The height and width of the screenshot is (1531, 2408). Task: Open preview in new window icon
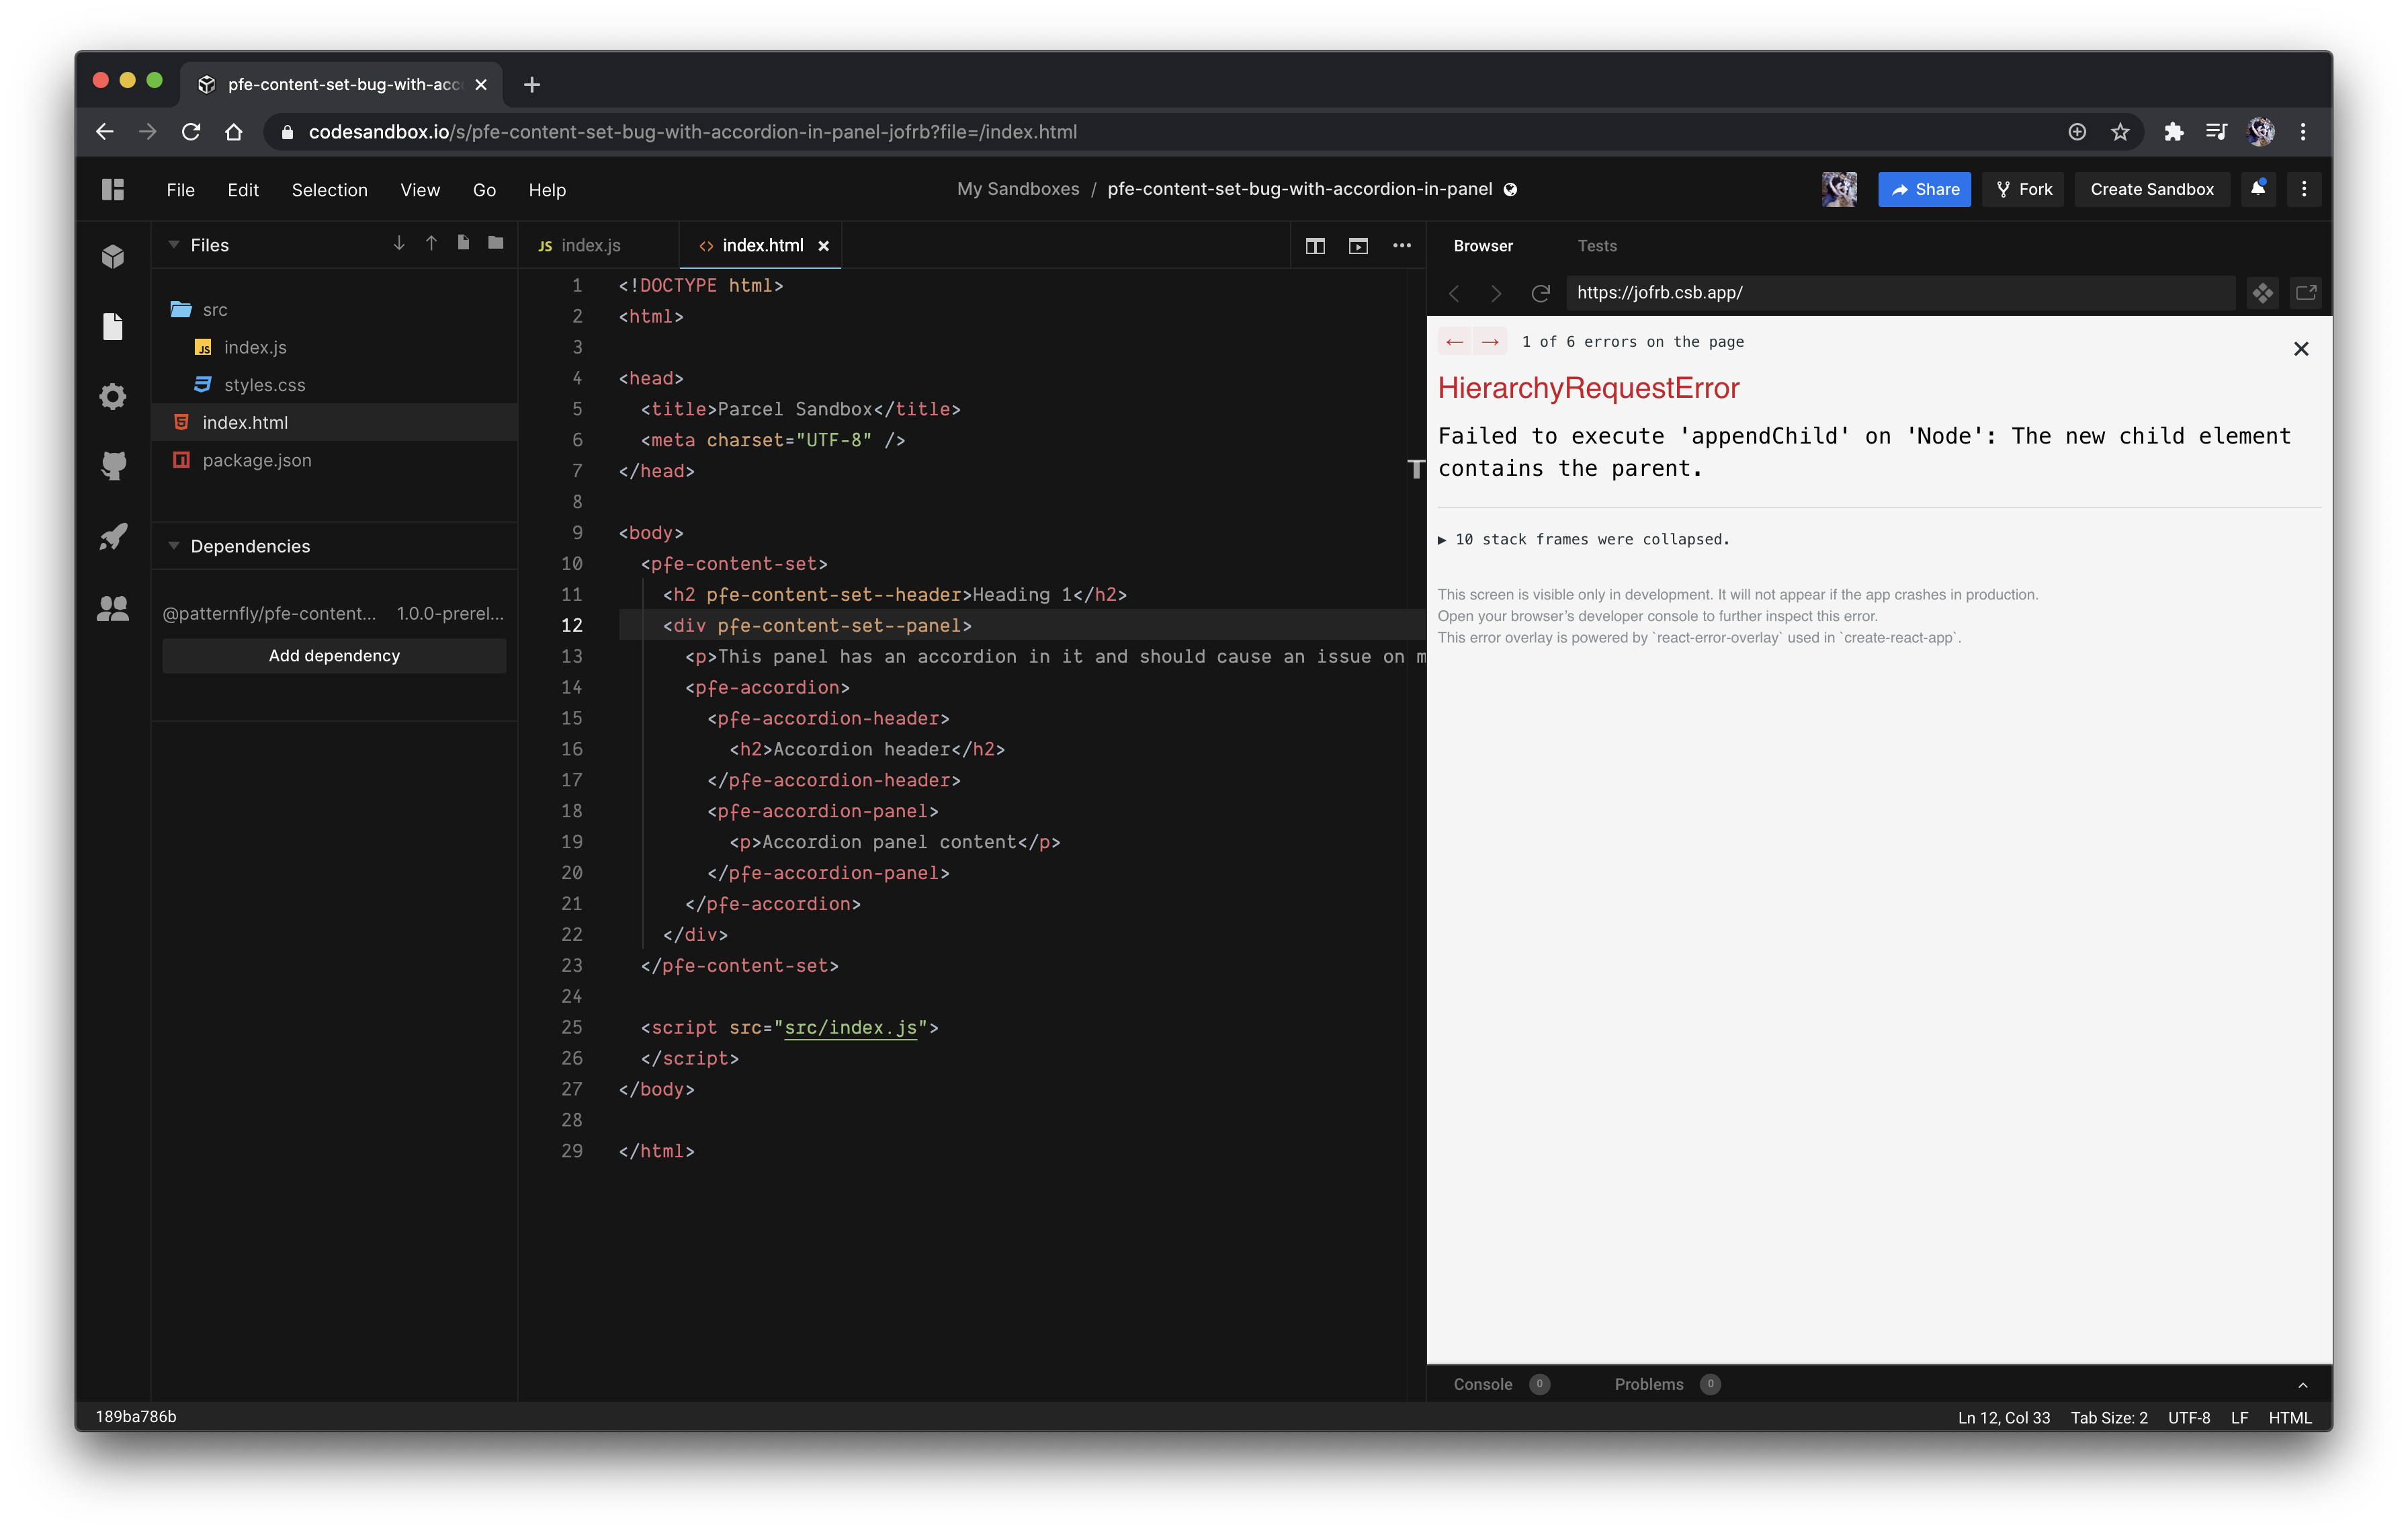pos(2305,293)
